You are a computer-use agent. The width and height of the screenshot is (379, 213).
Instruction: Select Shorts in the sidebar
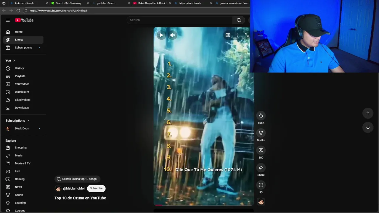click(23, 40)
